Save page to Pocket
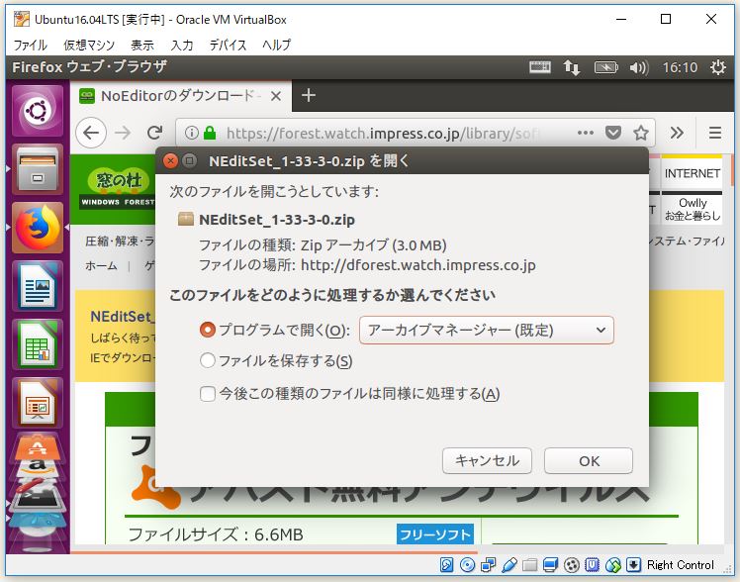This screenshot has height=582, width=740. (613, 133)
